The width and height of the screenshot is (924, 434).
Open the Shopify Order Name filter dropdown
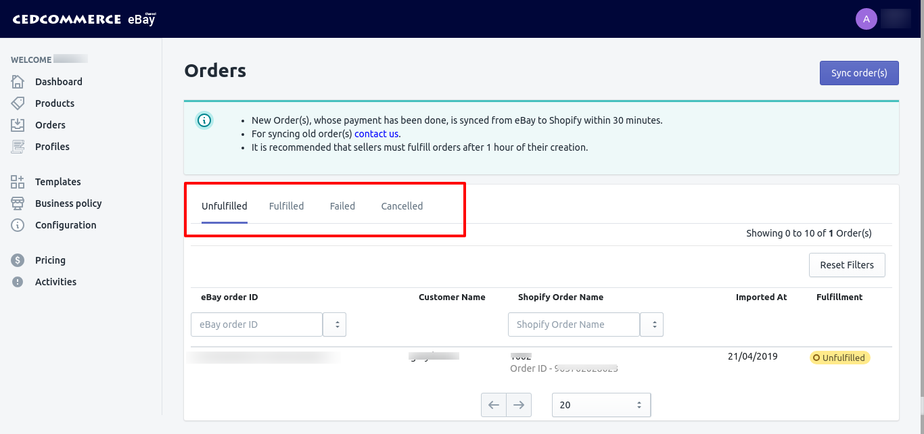[652, 324]
